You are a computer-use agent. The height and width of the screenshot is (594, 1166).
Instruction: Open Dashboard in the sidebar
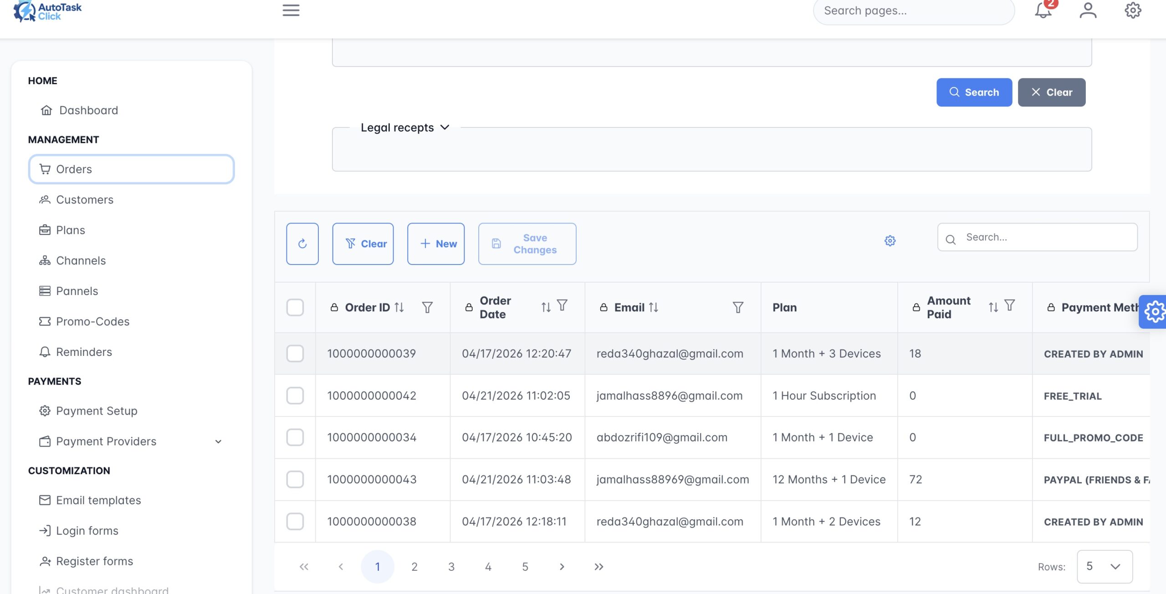point(131,110)
